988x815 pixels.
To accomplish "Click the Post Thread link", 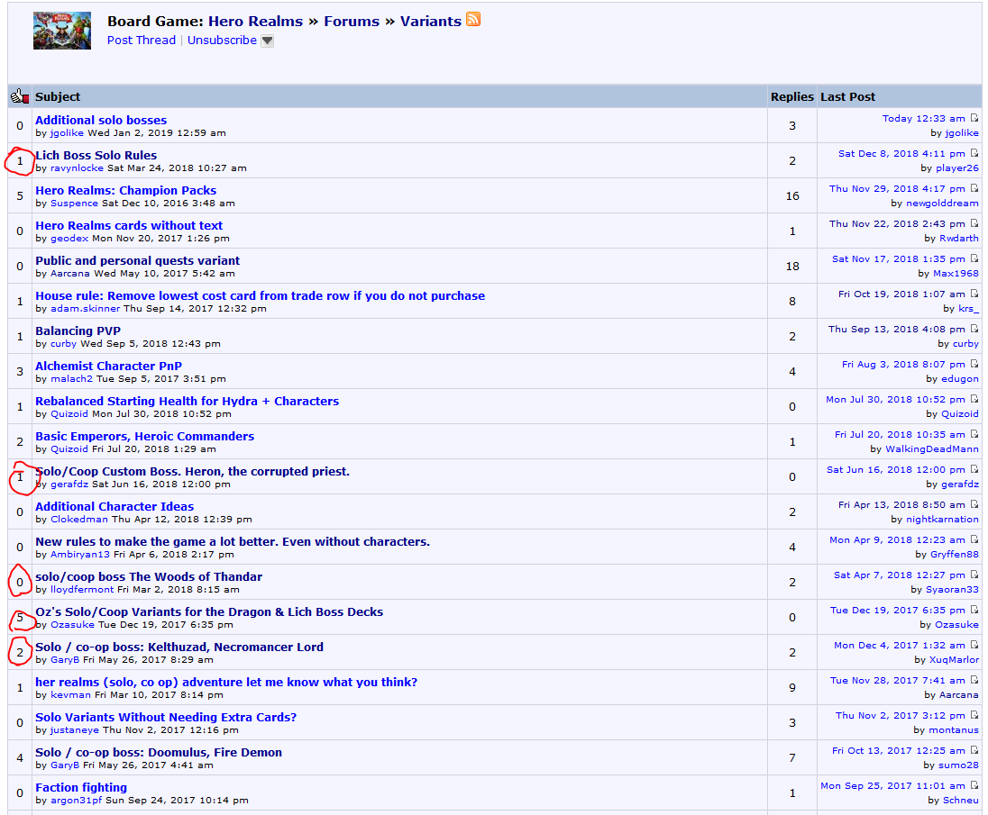I will pyautogui.click(x=142, y=41).
